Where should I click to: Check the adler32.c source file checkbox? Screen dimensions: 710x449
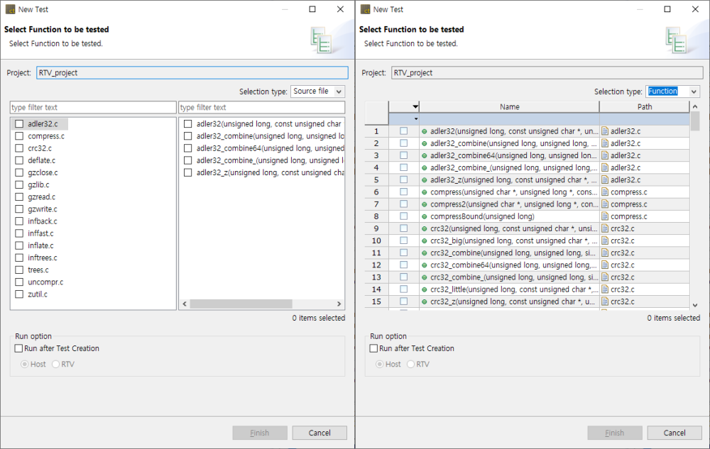click(x=19, y=124)
